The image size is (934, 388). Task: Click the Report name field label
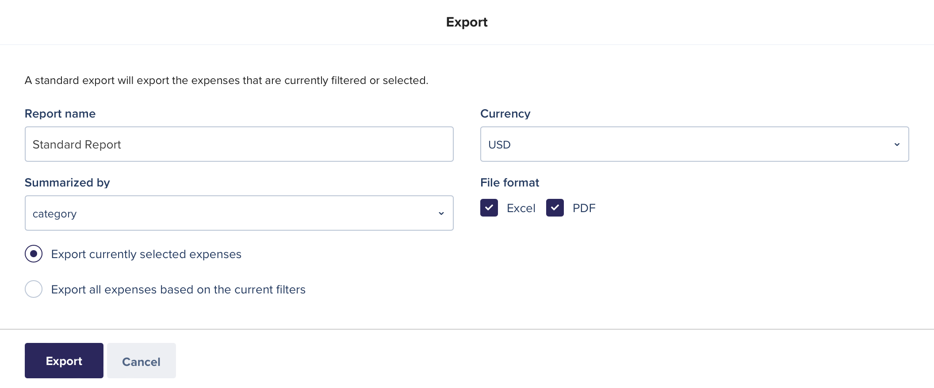click(60, 114)
